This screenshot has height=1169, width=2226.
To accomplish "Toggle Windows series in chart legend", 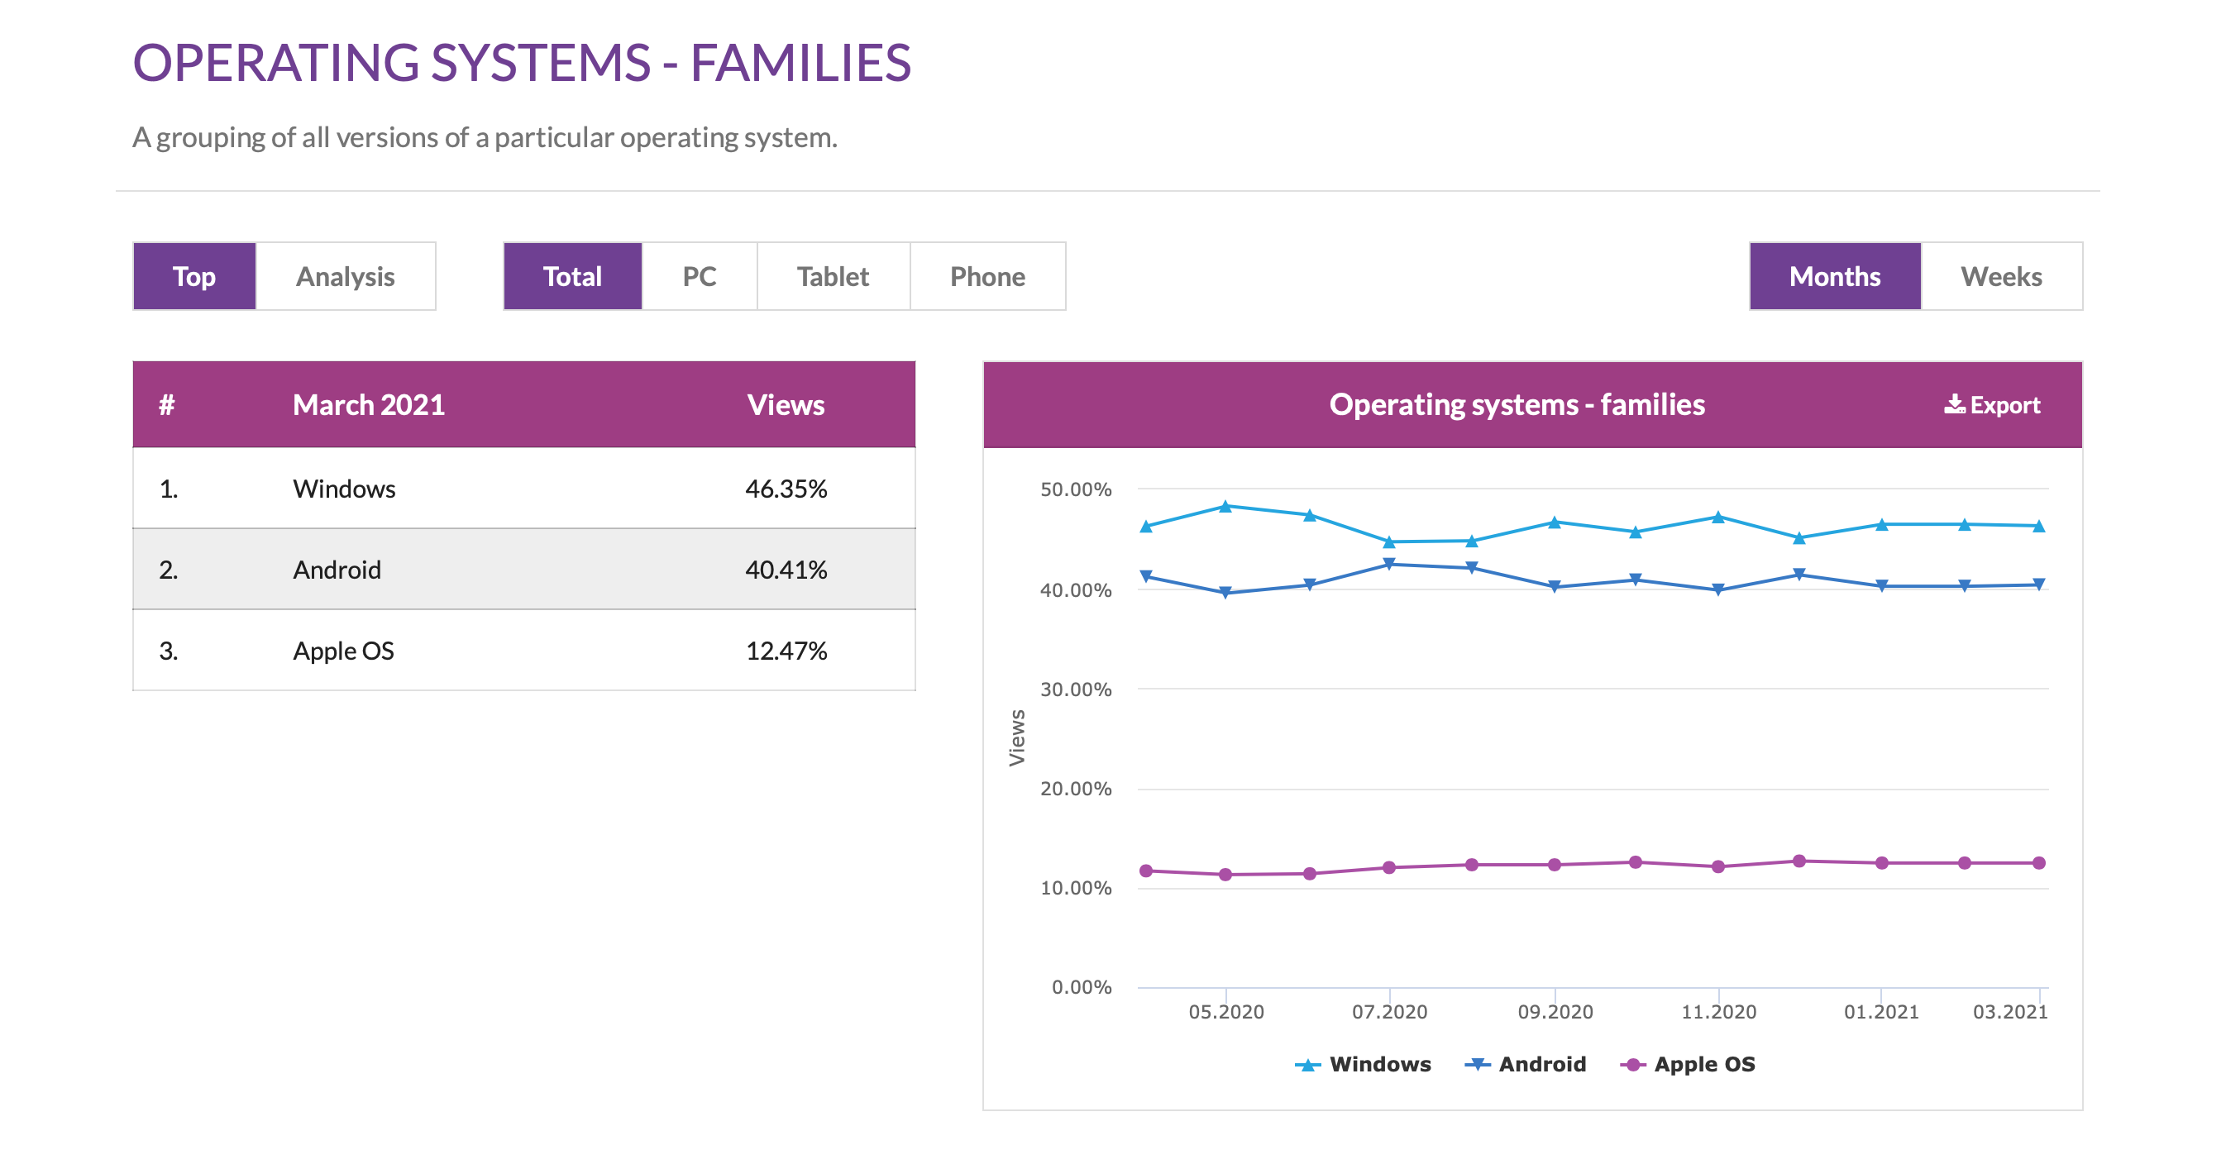I will click(1379, 1063).
